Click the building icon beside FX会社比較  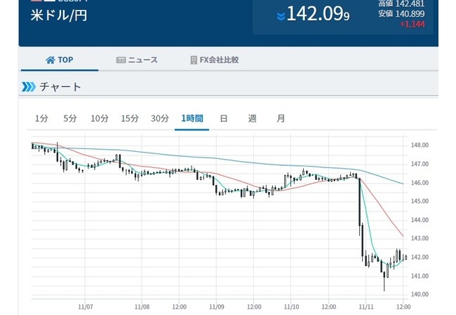(x=194, y=60)
